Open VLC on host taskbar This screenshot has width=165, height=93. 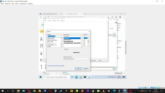point(104,91)
